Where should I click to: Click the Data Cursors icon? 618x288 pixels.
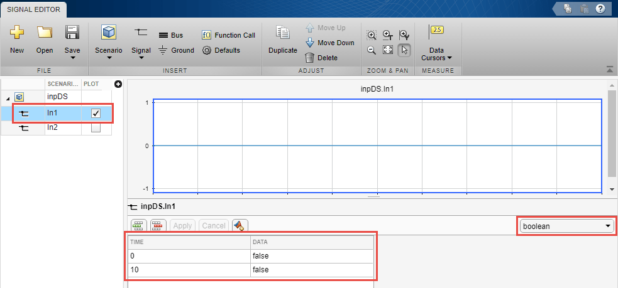coord(436,32)
